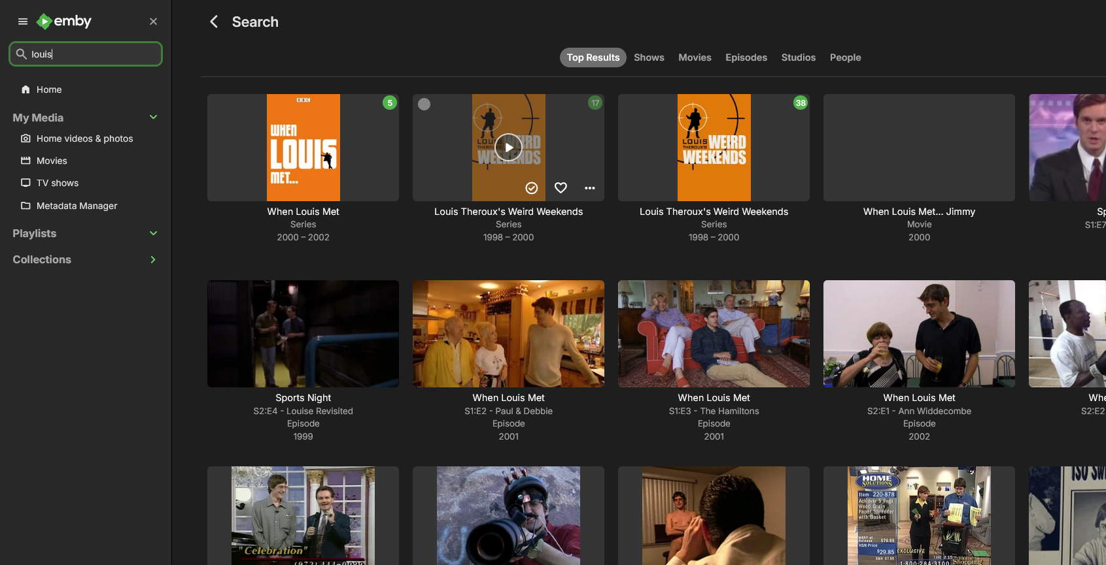
Task: Collapse the My Media section
Action: pyautogui.click(x=153, y=118)
